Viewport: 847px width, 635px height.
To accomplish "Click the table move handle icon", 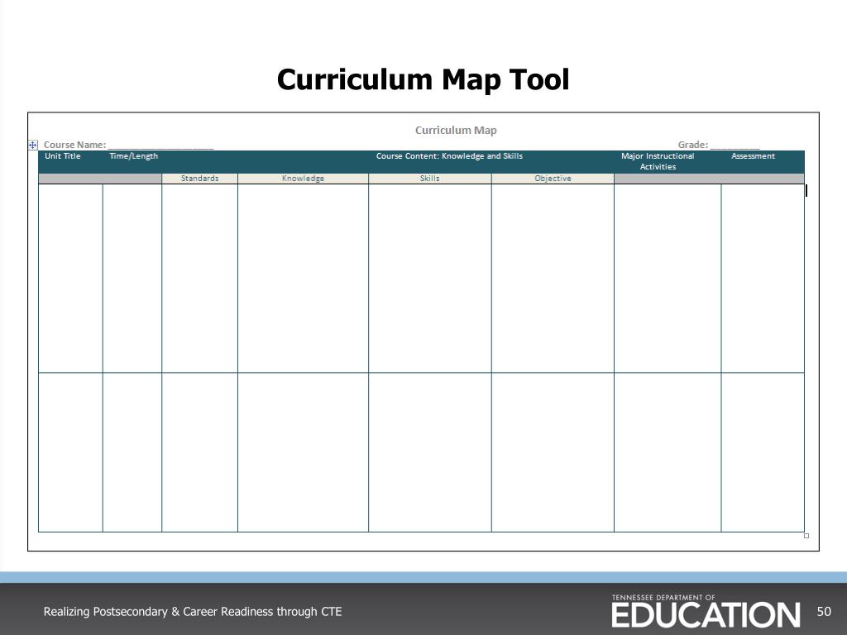I will 33,145.
